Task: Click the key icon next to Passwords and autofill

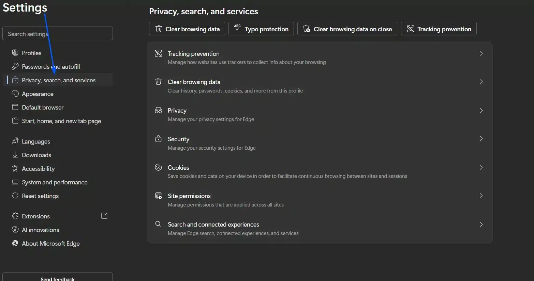Action: tap(15, 66)
